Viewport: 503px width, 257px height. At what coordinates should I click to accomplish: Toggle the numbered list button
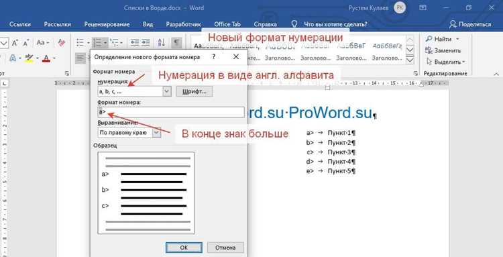(97, 42)
